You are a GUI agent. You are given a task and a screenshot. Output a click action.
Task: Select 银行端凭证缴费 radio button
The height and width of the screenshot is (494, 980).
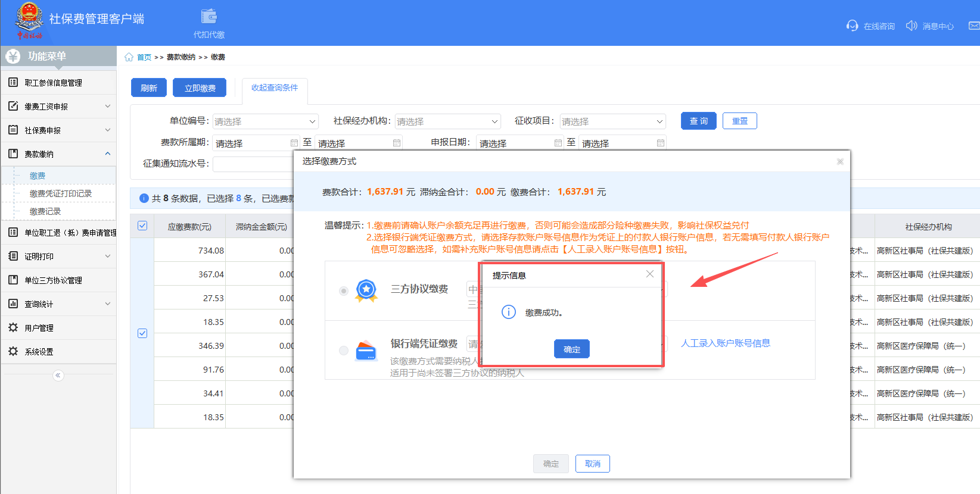pyautogui.click(x=344, y=351)
